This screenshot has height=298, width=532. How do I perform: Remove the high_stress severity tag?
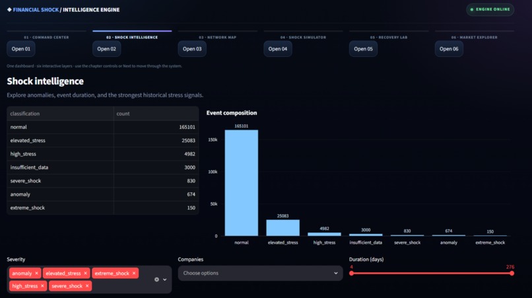click(x=42, y=286)
